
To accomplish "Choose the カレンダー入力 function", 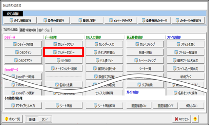I will 104,44.
